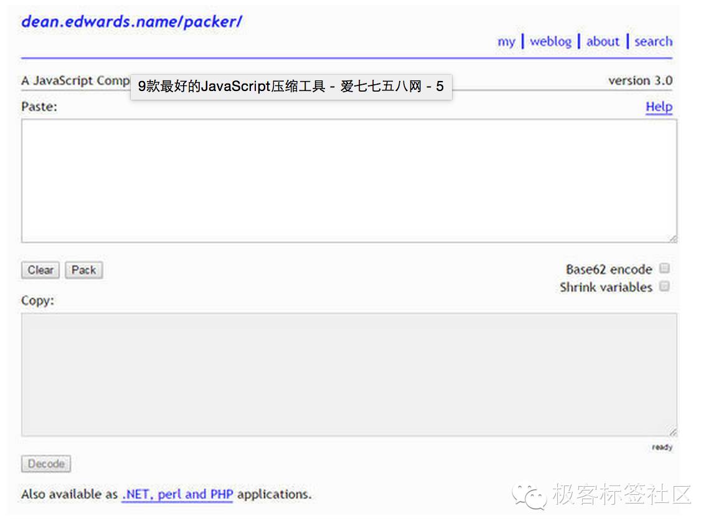716x531 pixels.
Task: Open the dean.edwards.name/packer/ title link
Action: coord(131,21)
